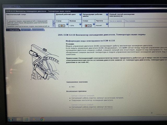Viewport: 167px width, 125px height.
Task: Switch to Детализация tab
Action: tap(26, 30)
